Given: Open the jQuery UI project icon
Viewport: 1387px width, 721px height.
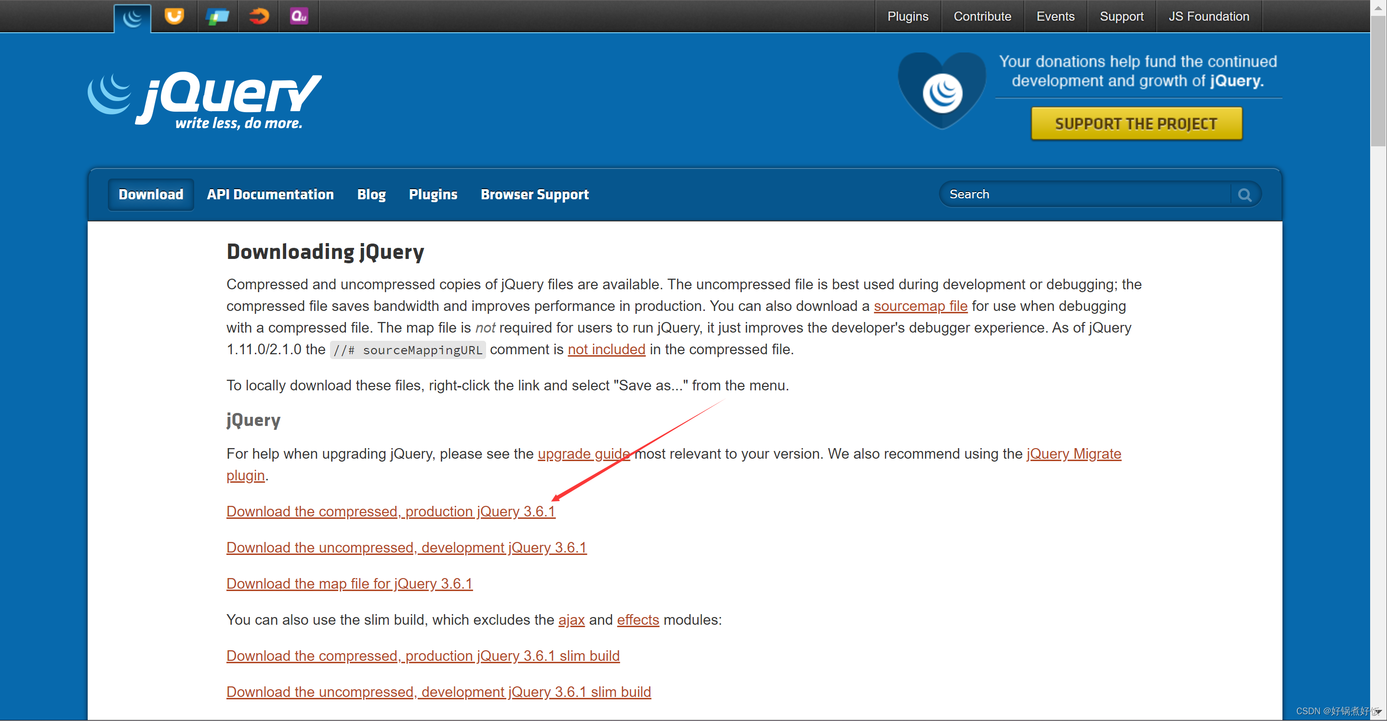Looking at the screenshot, I should pos(174,16).
